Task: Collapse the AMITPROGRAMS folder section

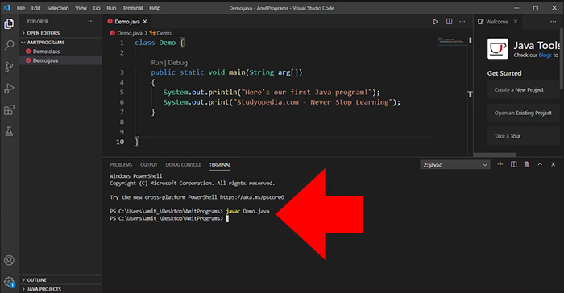Action: pyautogui.click(x=60, y=43)
